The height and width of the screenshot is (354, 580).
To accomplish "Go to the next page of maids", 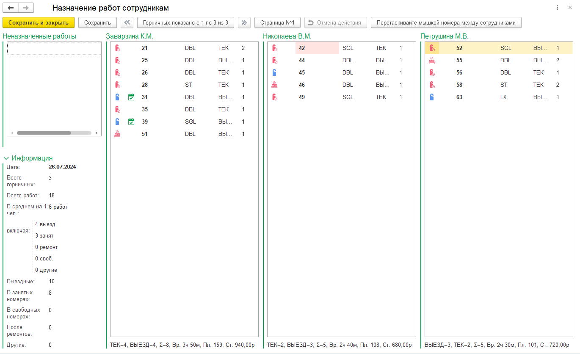I will pos(244,22).
